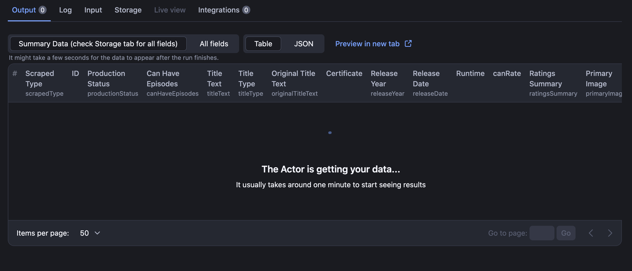Click the previous page chevron arrow
The width and height of the screenshot is (632, 271).
pos(591,233)
